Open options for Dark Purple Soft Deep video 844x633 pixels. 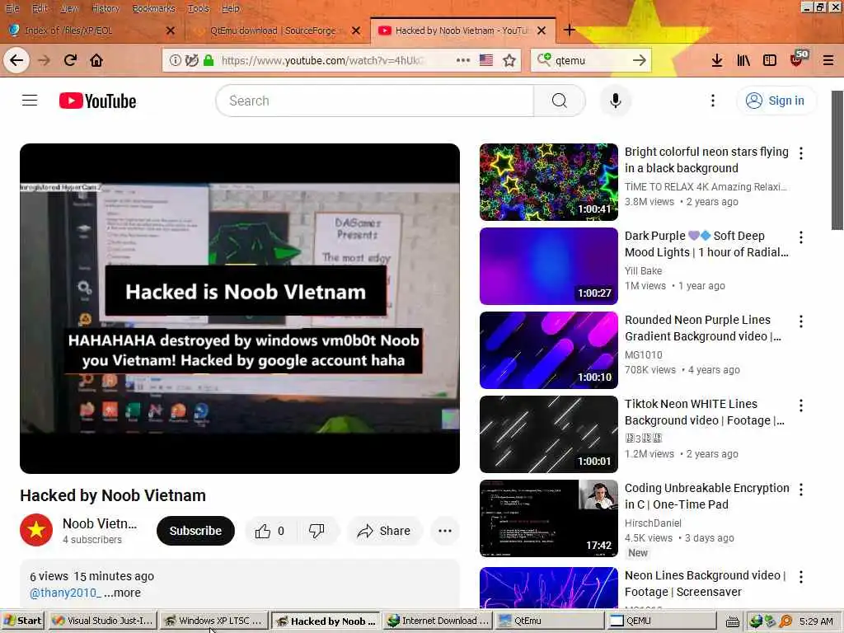[801, 237]
